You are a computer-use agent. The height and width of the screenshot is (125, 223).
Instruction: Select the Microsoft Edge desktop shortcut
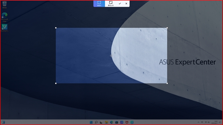point(4,17)
